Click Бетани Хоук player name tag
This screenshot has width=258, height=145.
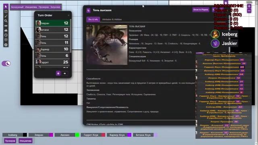pyautogui.click(x=143, y=135)
